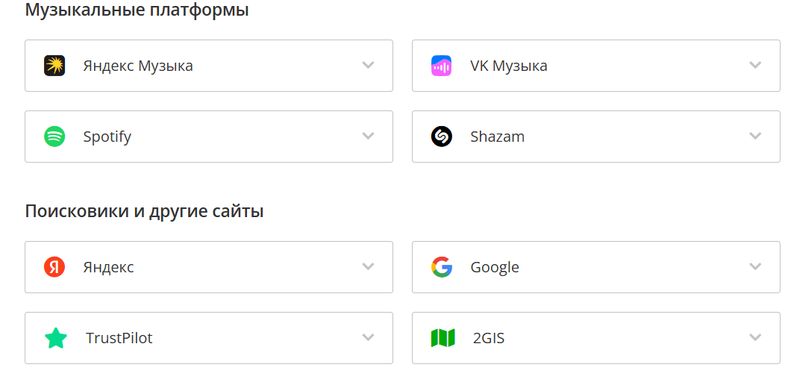The height and width of the screenshot is (385, 785).
Task: Open the Spotify dropdown chevron
Action: (x=368, y=136)
